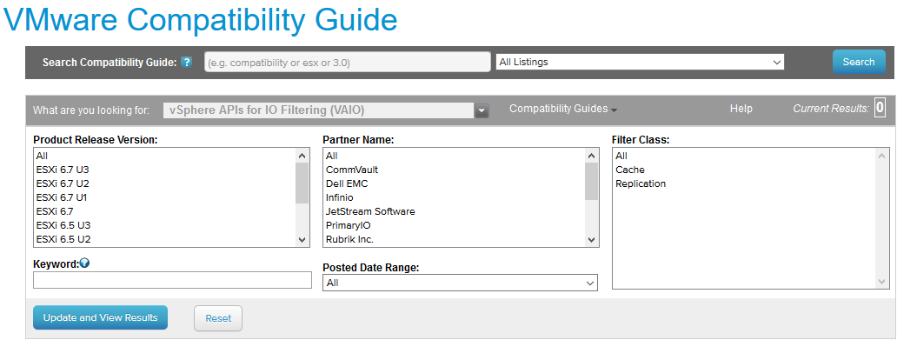Click the Current Results count box
Screen dimensions: 897x340
pyautogui.click(x=880, y=108)
